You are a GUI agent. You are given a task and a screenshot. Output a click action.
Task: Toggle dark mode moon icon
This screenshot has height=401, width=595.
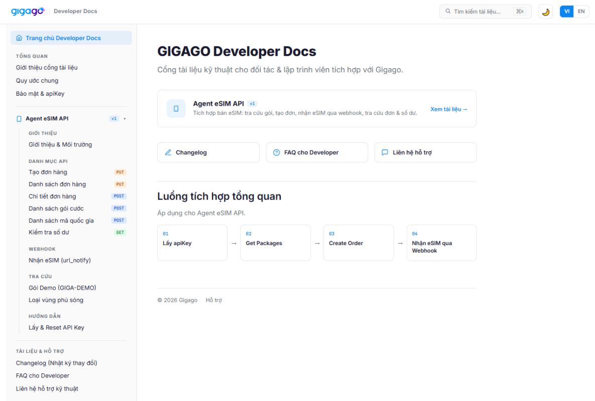pos(545,12)
